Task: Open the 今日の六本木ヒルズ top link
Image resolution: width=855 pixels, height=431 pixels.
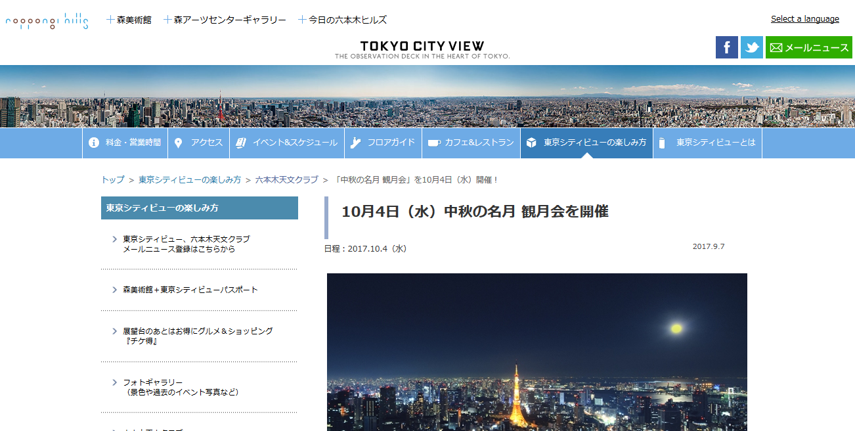Action: click(347, 20)
